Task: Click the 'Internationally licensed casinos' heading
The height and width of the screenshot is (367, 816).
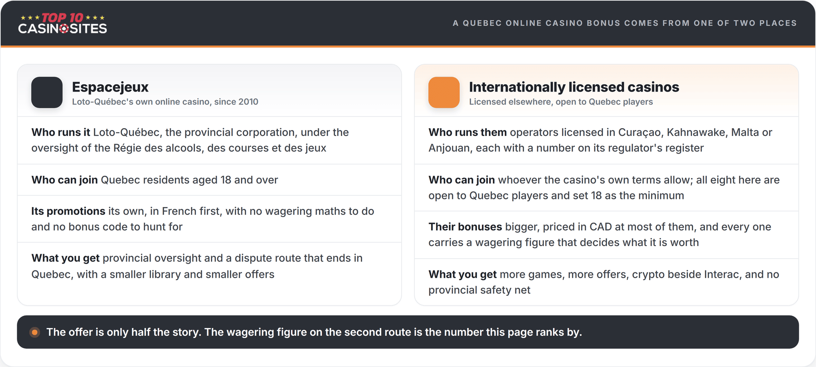Action: pyautogui.click(x=574, y=87)
